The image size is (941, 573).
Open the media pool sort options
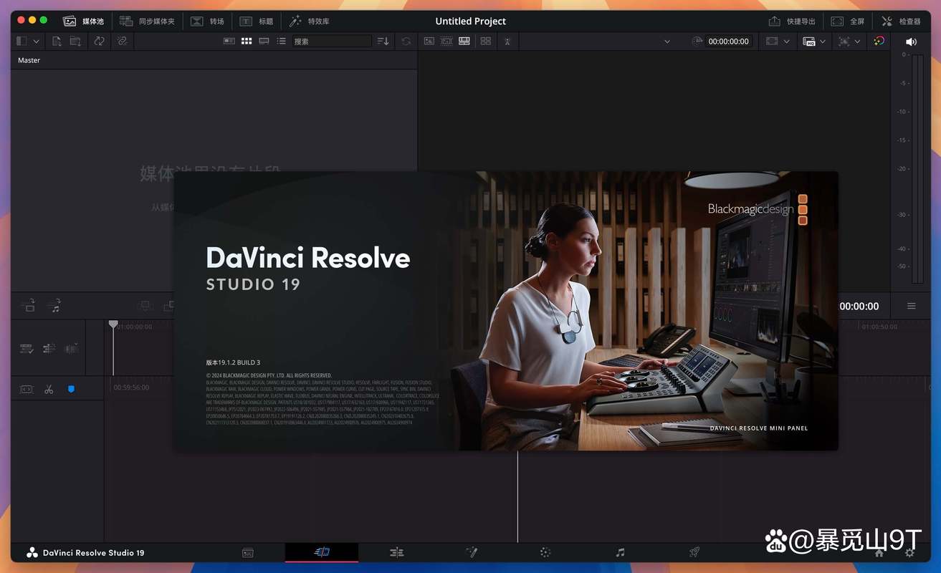click(383, 42)
